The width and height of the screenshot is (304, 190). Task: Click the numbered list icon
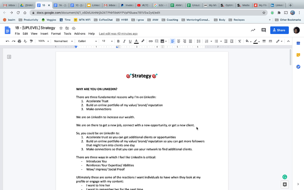[207, 41]
